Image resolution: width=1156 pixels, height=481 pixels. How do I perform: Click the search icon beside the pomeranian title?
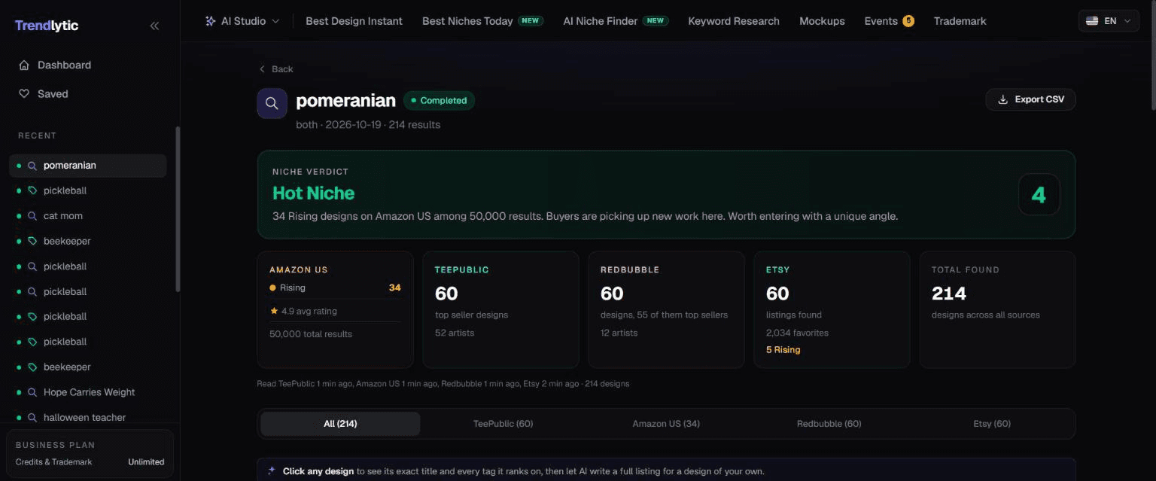[x=272, y=104]
